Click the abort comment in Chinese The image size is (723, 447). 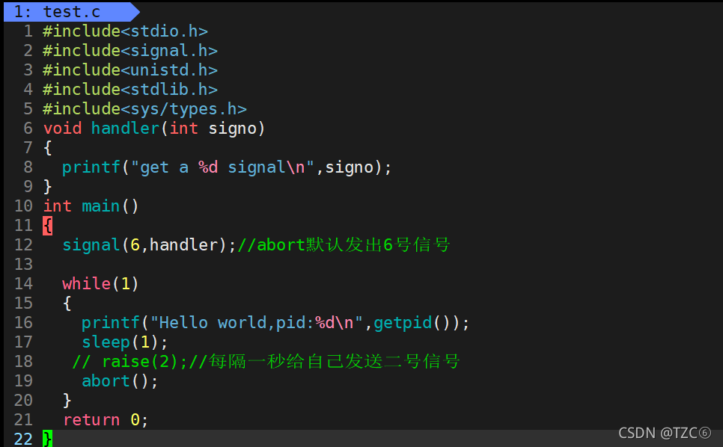coord(343,245)
